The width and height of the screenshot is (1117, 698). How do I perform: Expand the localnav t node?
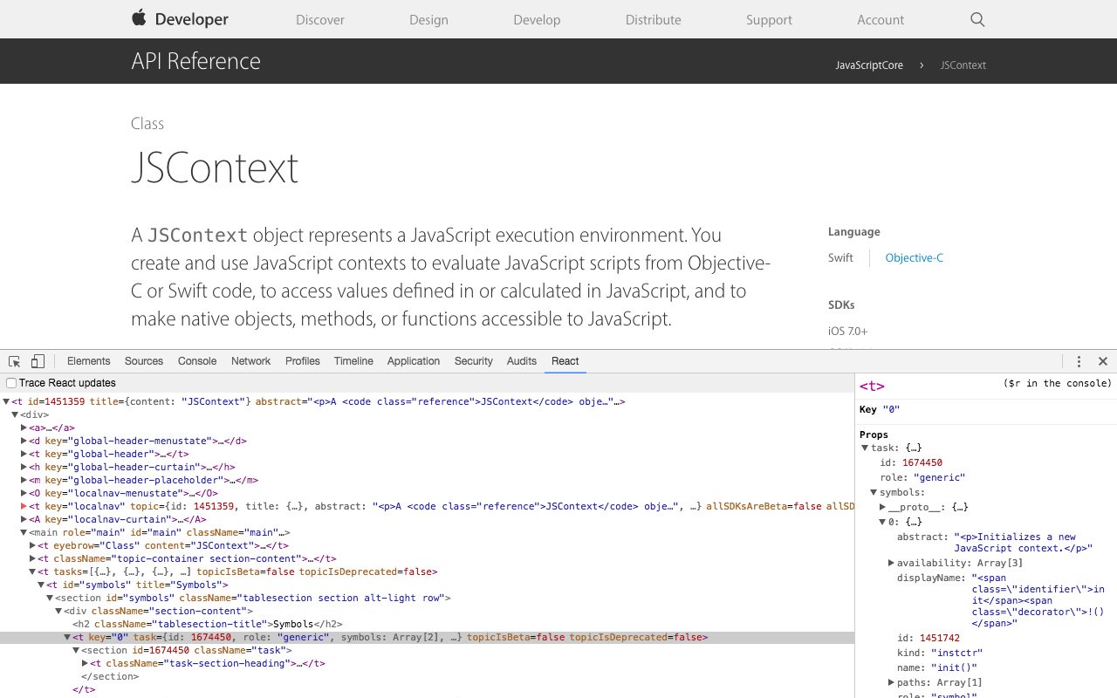(x=24, y=507)
